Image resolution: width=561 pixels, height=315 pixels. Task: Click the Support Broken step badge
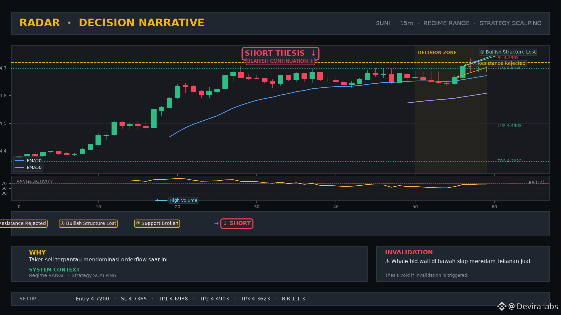coord(157,223)
